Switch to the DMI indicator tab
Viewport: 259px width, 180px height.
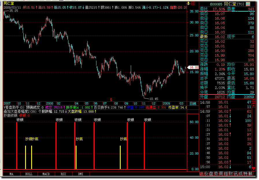pyautogui.click(x=81, y=174)
